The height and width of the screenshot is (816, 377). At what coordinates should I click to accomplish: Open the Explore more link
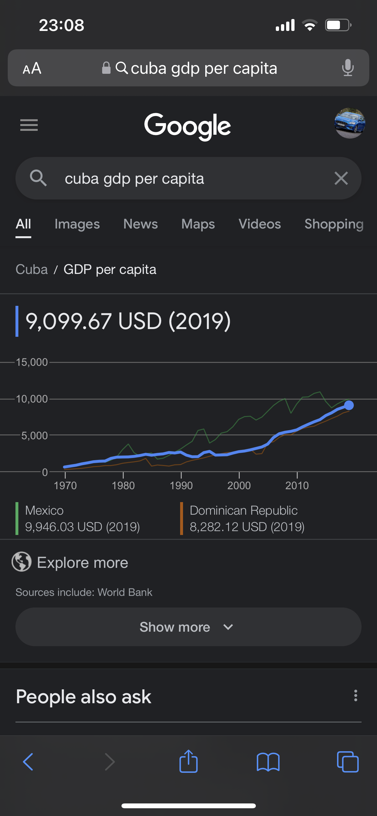[82, 563]
